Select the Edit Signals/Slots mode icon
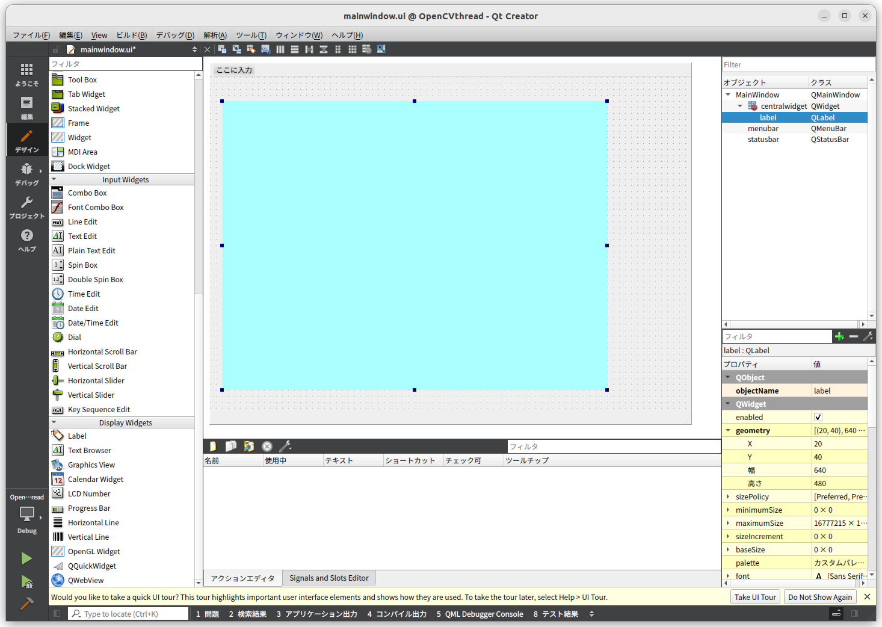Screen dimensions: 882x627 [x=236, y=49]
